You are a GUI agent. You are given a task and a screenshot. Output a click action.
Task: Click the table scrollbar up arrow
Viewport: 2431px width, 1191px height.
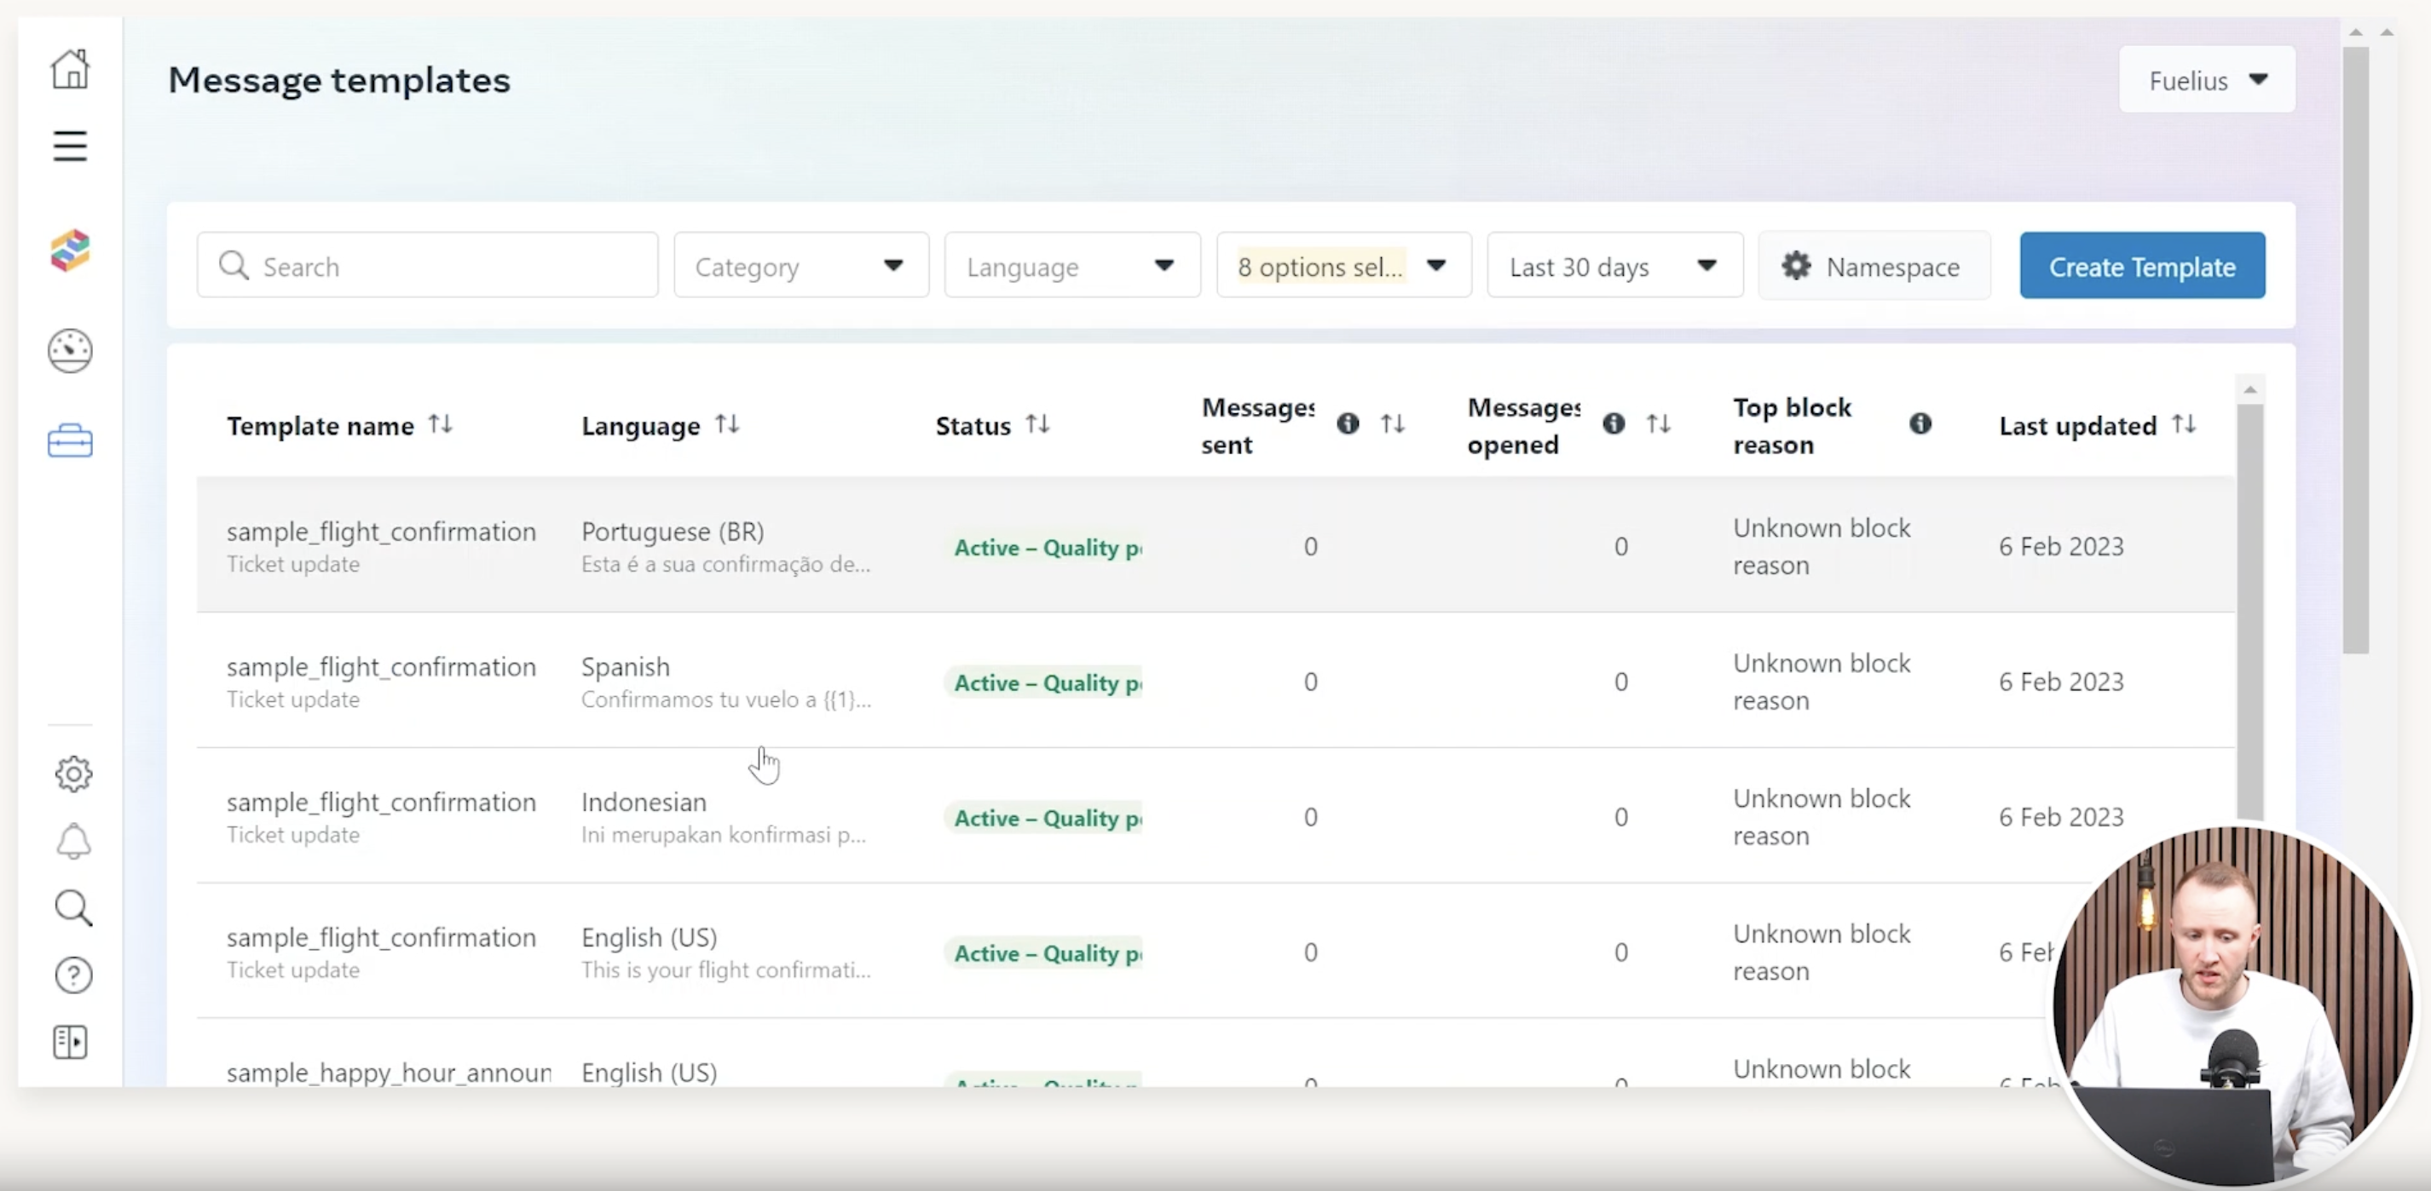pyautogui.click(x=2249, y=389)
